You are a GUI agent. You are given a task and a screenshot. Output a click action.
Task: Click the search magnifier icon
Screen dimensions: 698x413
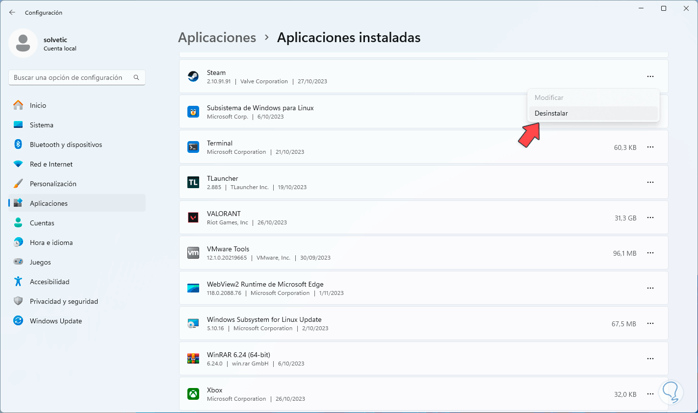pyautogui.click(x=136, y=77)
